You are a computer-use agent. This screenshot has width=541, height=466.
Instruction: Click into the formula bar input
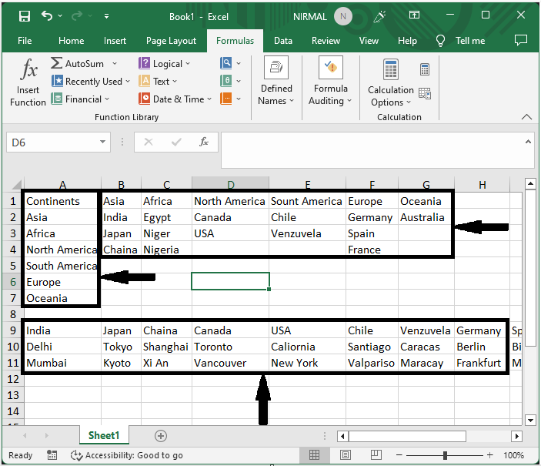click(x=371, y=150)
